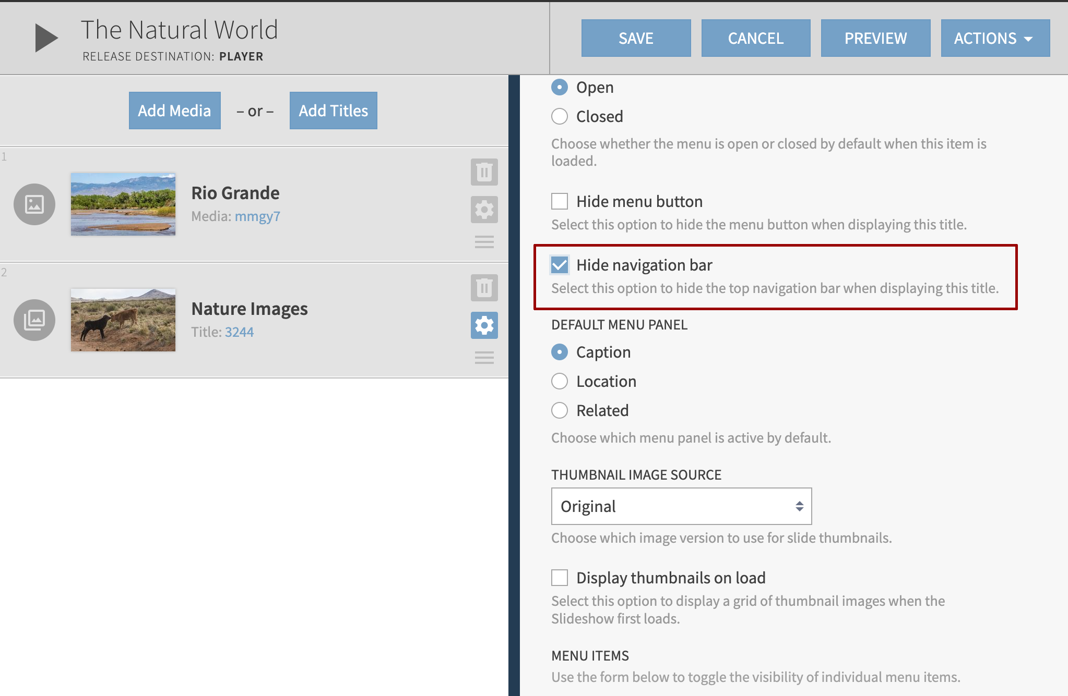Open the Thumbnail Image Source dropdown
This screenshot has height=696, width=1068.
(x=681, y=506)
